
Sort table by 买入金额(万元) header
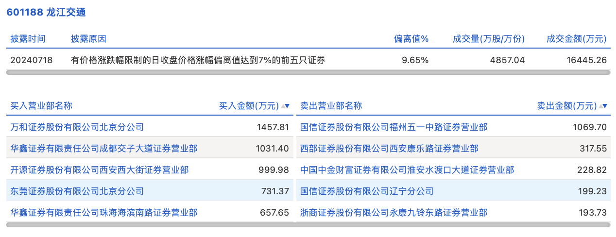pyautogui.click(x=249, y=106)
